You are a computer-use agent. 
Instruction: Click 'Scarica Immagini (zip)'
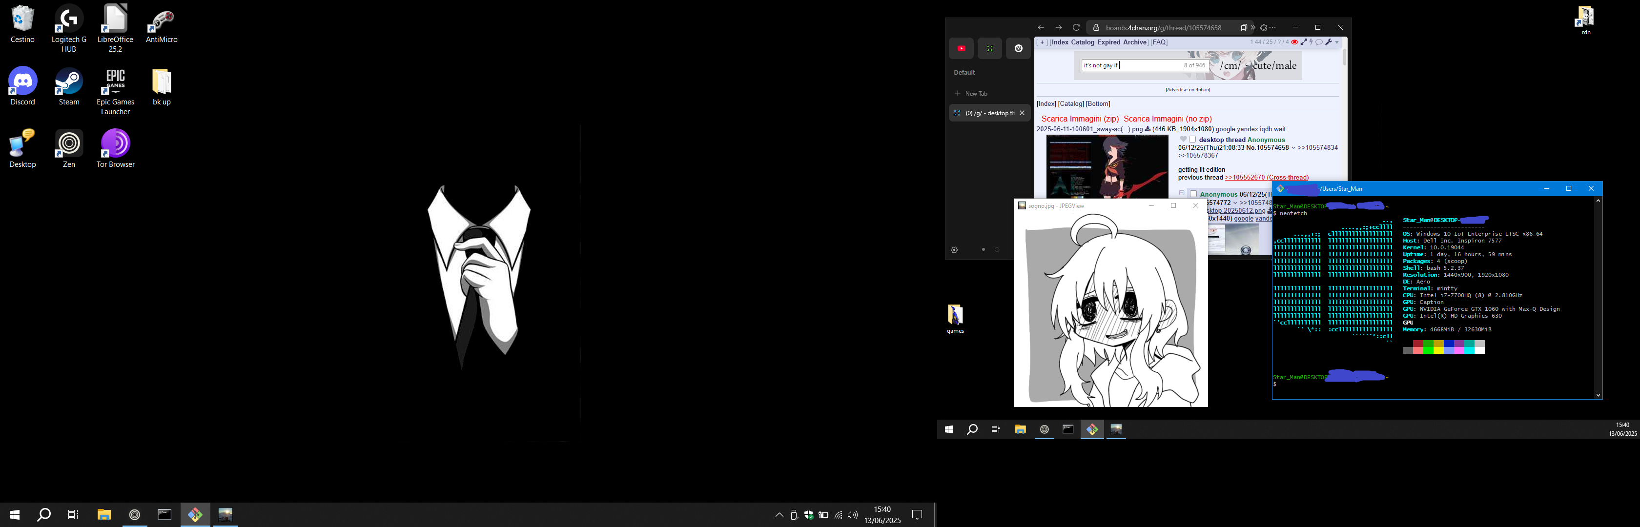click(1080, 119)
